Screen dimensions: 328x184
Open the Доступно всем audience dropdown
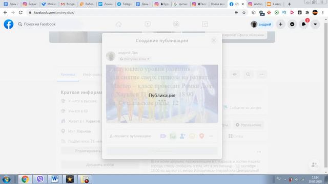tap(134, 59)
